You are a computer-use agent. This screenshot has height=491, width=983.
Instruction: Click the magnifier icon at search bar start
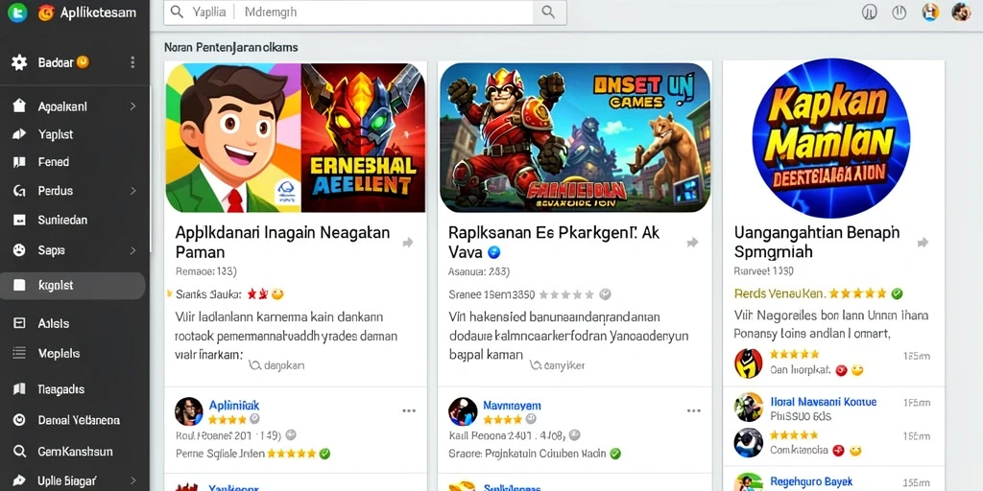[x=177, y=12]
